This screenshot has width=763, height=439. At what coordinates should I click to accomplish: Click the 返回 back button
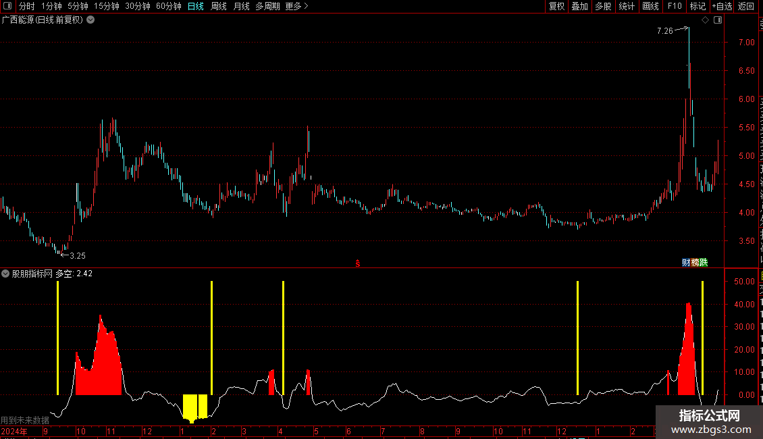(x=746, y=6)
